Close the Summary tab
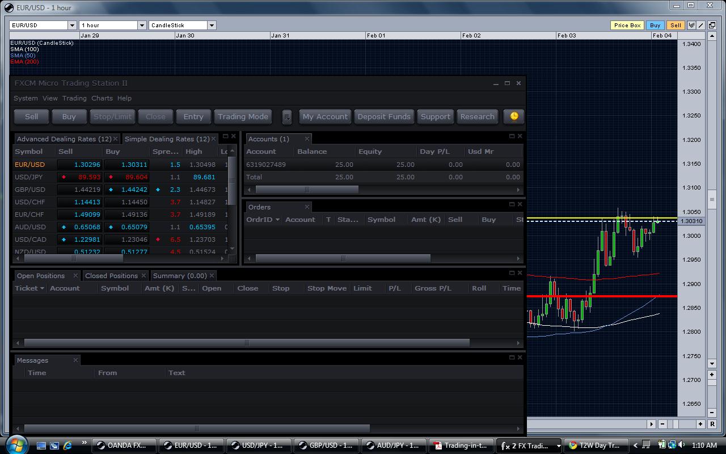Viewport: 726px width, 454px height. [x=212, y=275]
